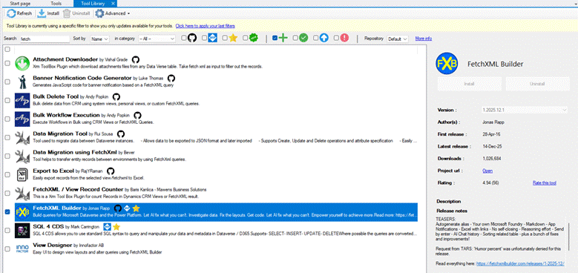Check the View Designer checkbox
Viewport: 578px width, 273px height.
[7, 249]
